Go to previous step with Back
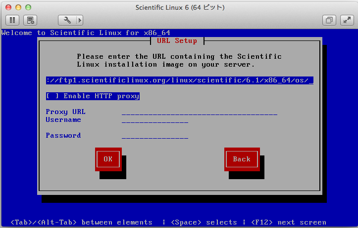358x228 pixels. point(242,159)
